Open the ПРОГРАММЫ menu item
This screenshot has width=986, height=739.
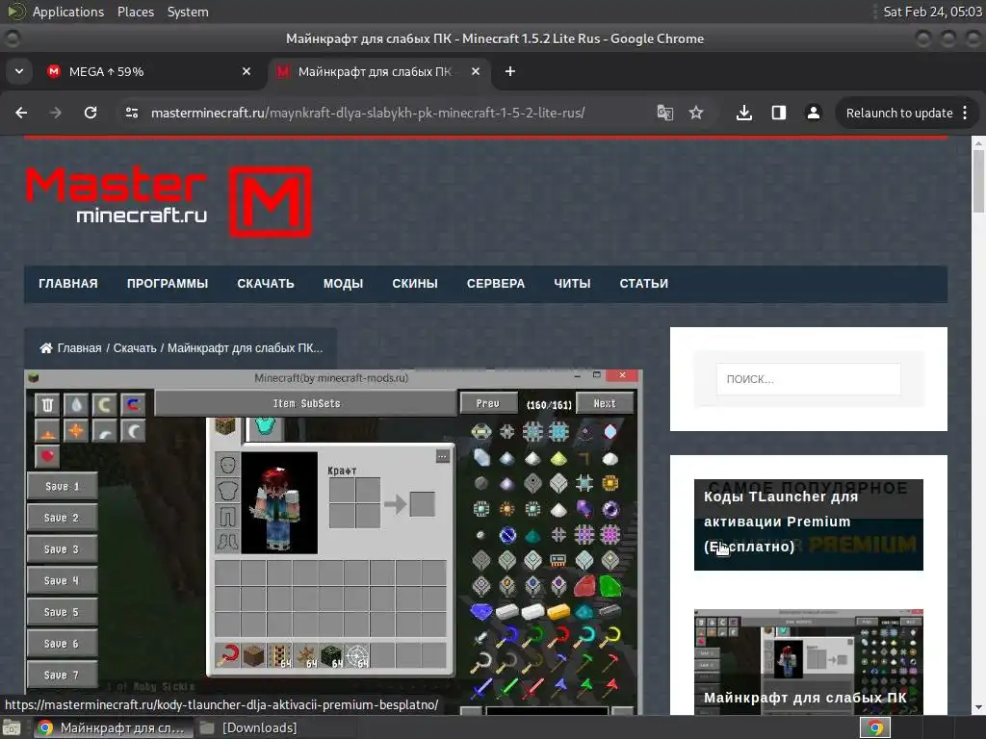click(x=168, y=284)
